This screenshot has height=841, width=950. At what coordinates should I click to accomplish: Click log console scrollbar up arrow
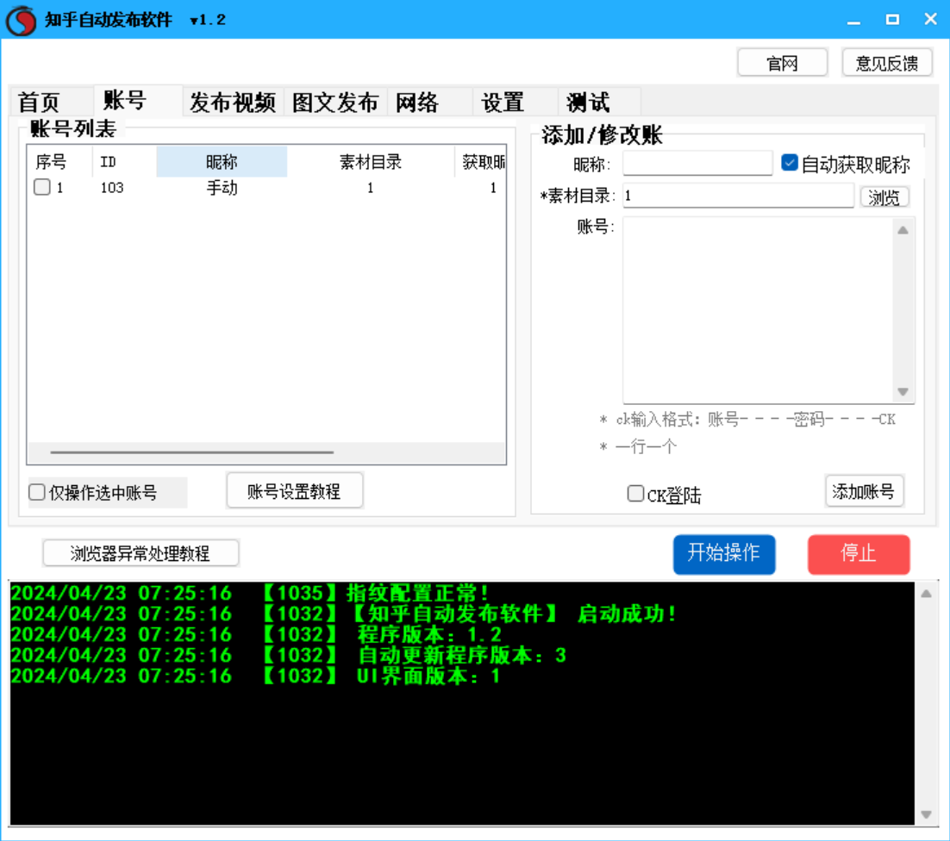[927, 594]
